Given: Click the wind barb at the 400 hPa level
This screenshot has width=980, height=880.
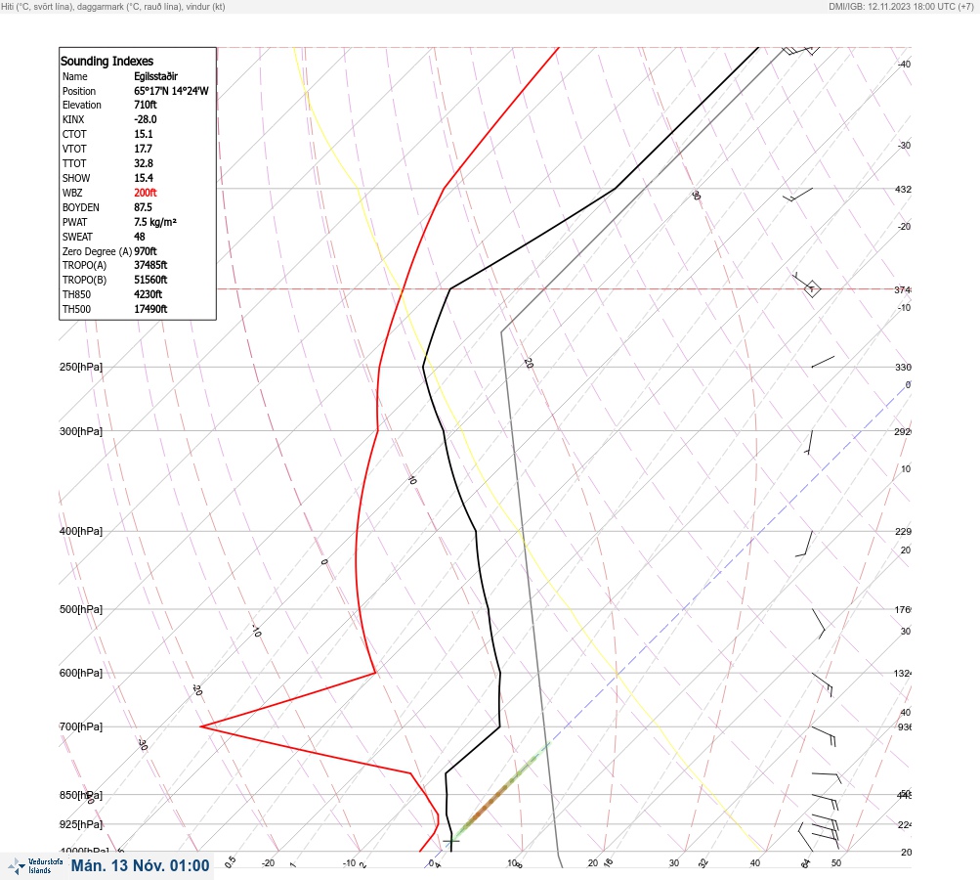Looking at the screenshot, I should 805,544.
